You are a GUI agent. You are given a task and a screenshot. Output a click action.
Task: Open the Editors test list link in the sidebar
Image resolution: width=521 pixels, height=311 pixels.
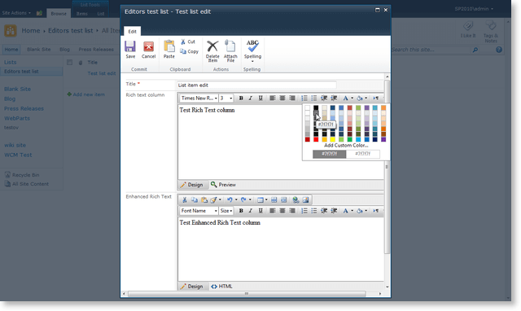pyautogui.click(x=21, y=72)
